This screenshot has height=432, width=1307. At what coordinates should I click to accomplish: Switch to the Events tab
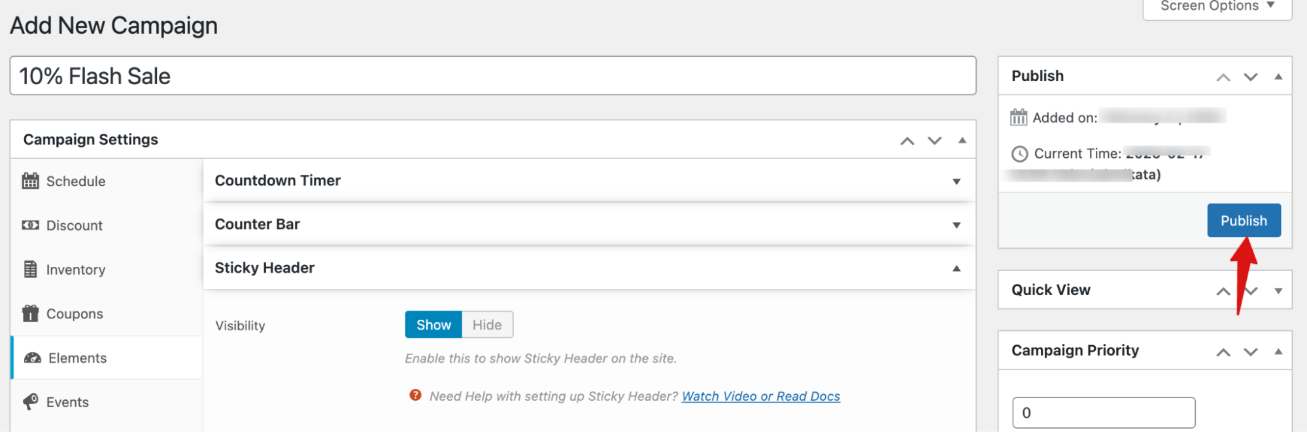67,402
